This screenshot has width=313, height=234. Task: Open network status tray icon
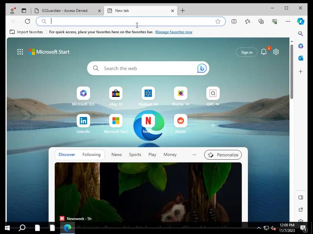(x=266, y=228)
